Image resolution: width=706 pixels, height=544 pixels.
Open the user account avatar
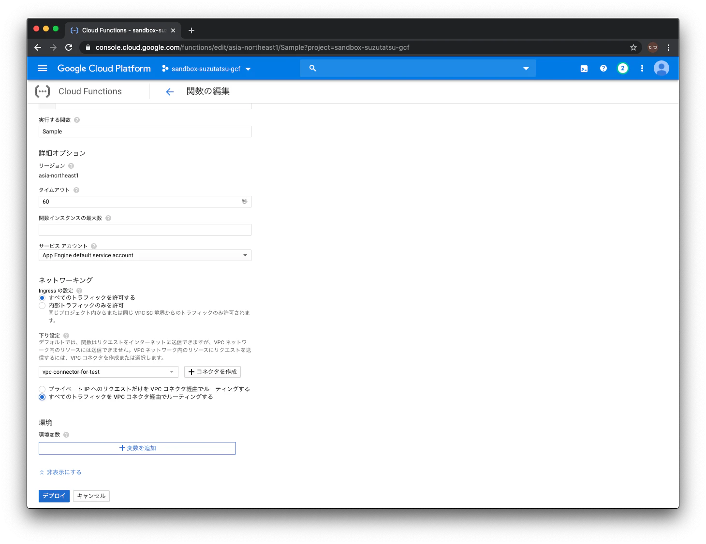click(662, 68)
